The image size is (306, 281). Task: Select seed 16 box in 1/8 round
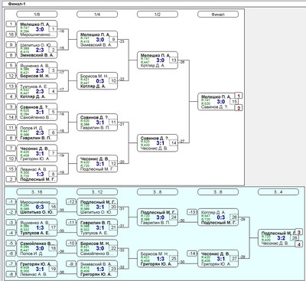click(11, 34)
